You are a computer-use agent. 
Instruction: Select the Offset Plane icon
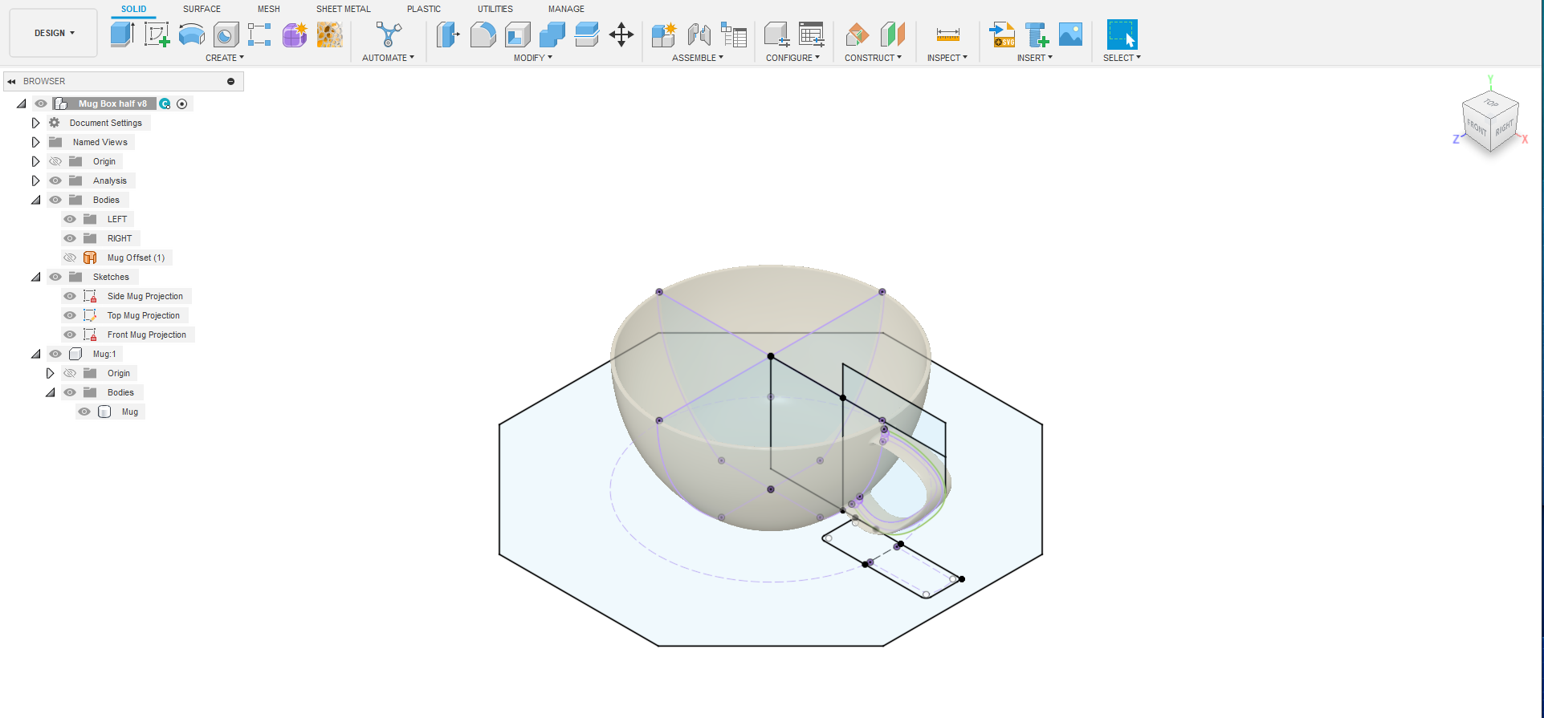857,34
